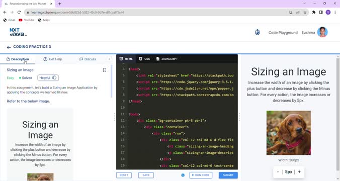The width and height of the screenshot is (340, 181).
Task: Open editor settings gear icon
Action: [183, 175]
